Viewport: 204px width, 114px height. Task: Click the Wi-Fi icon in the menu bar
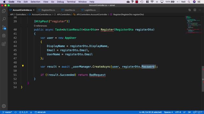click(152, 2)
